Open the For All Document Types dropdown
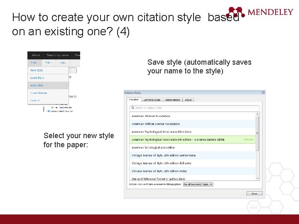Screen dimensions: 299x224 coord(198,184)
